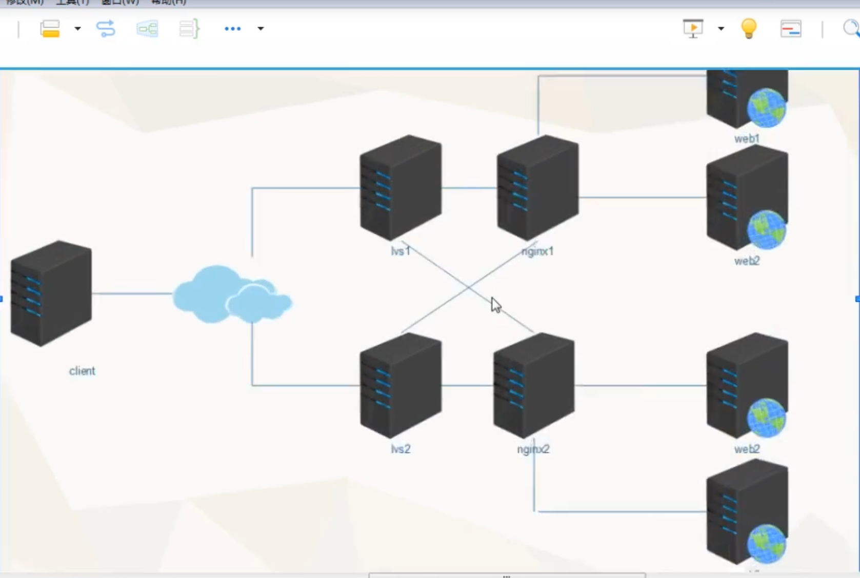The width and height of the screenshot is (860, 578).
Task: Click the lvs1 server image
Action: click(401, 188)
